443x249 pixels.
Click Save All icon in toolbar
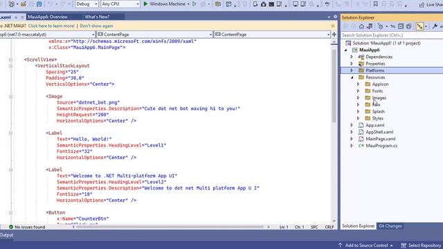39,4
